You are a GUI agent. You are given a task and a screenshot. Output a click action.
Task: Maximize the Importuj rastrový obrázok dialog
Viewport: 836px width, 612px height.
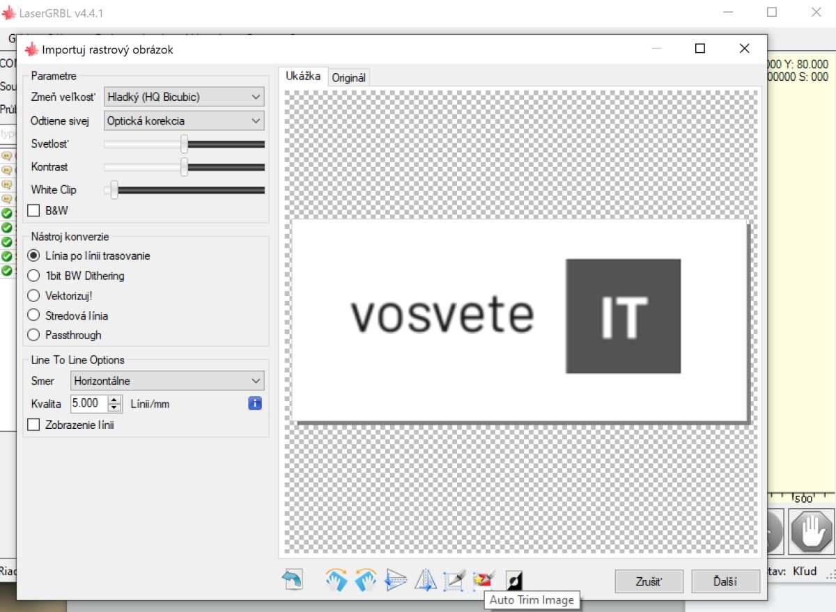pyautogui.click(x=700, y=49)
